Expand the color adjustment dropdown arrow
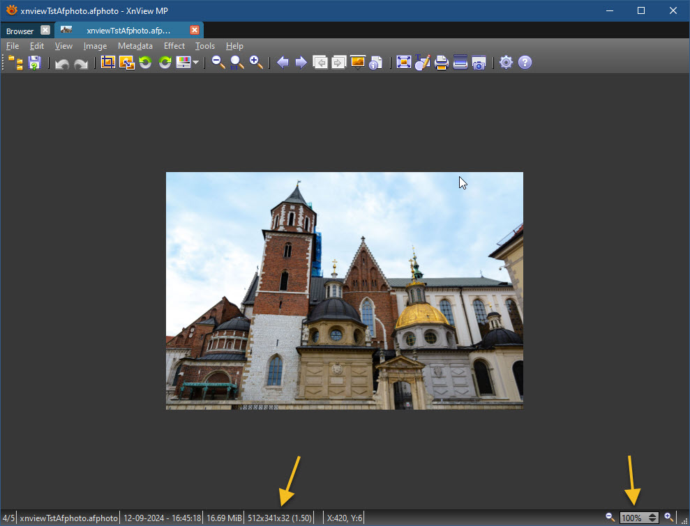The height and width of the screenshot is (526, 690). click(x=196, y=63)
